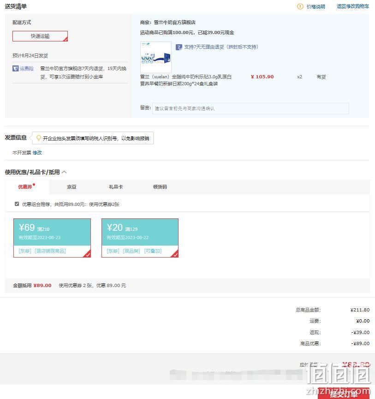Go back via 返回修改购物车
The image size is (375, 399).
pos(353,6)
